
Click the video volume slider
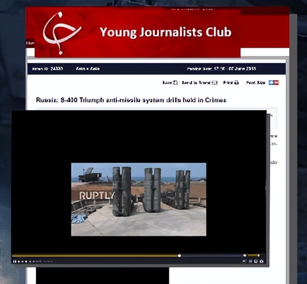pos(253,256)
